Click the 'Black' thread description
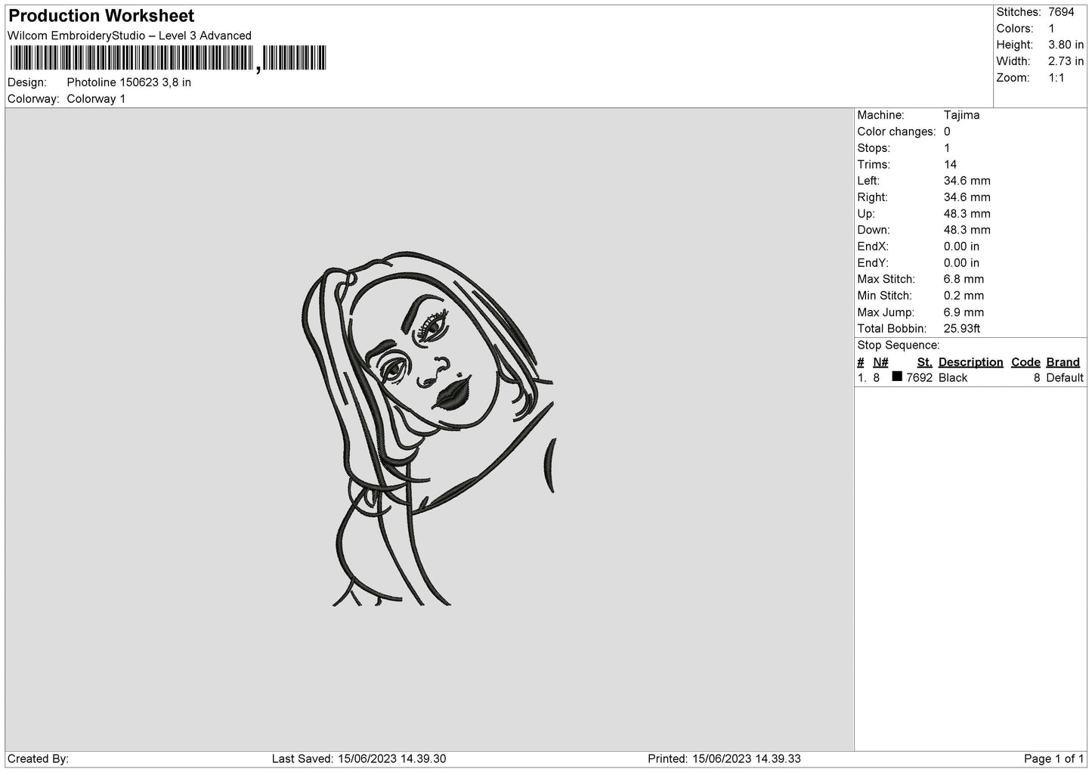This screenshot has width=1092, height=772. (952, 378)
